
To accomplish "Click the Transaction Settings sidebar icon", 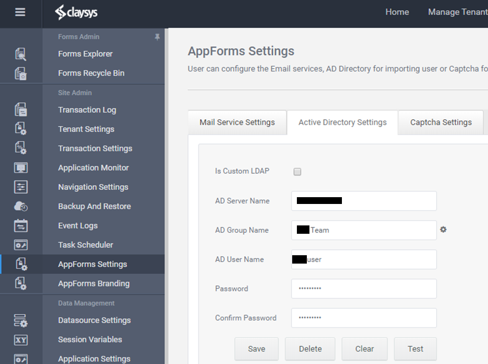I will pos(21,148).
